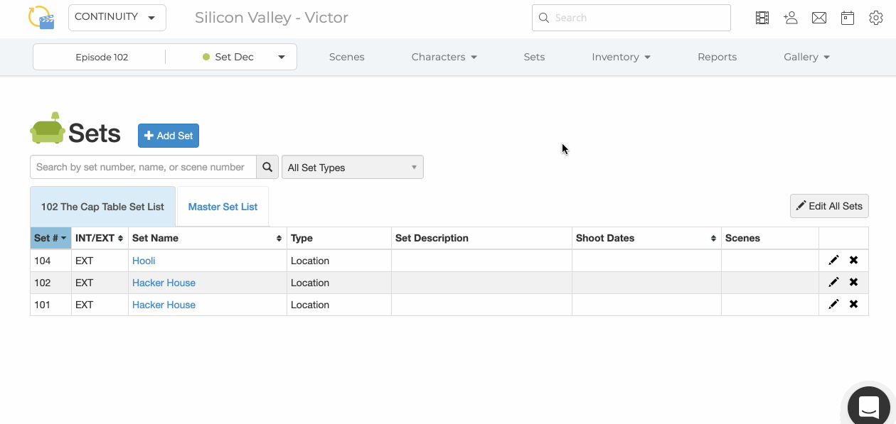Edit the Hooli set with pencil icon
This screenshot has height=424, width=896.
tap(833, 261)
